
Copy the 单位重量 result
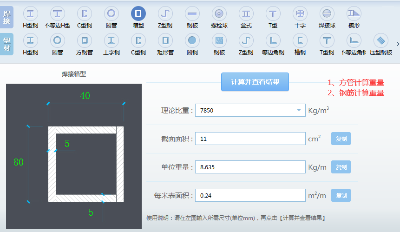click(341, 167)
